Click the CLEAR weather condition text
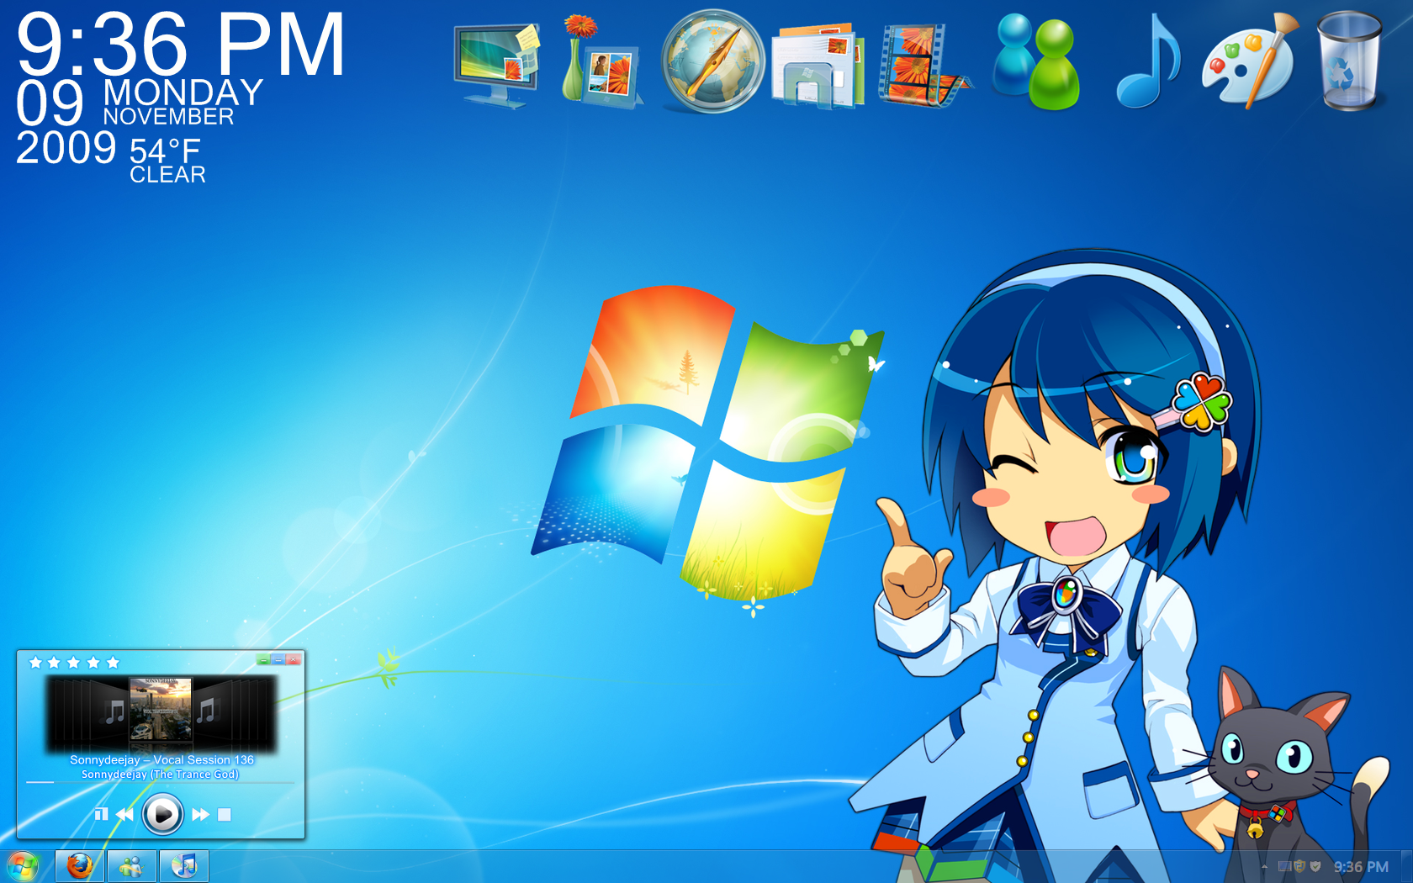Image resolution: width=1413 pixels, height=883 pixels. point(167,175)
